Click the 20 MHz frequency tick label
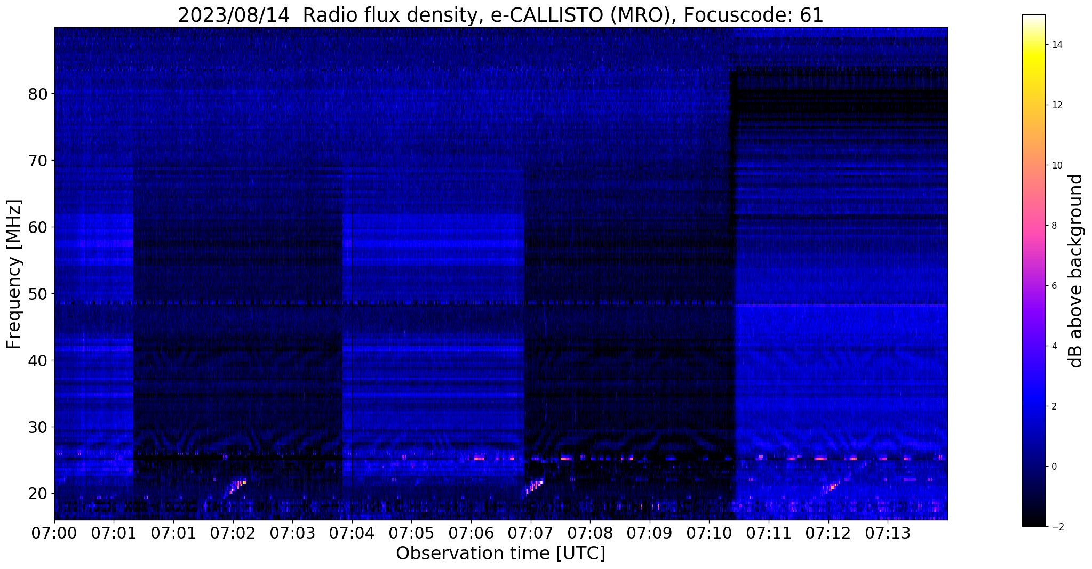Screen dimensions: 1092x569 tap(37, 494)
